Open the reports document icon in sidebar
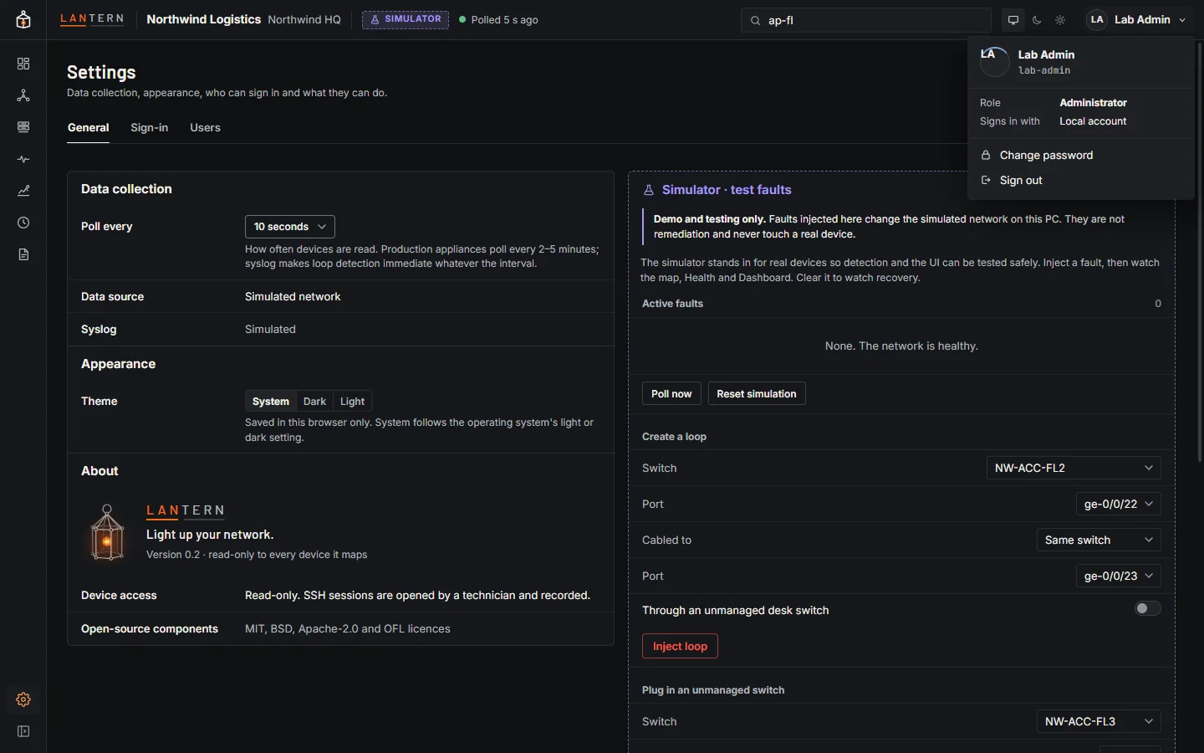The width and height of the screenshot is (1204, 753). (23, 254)
